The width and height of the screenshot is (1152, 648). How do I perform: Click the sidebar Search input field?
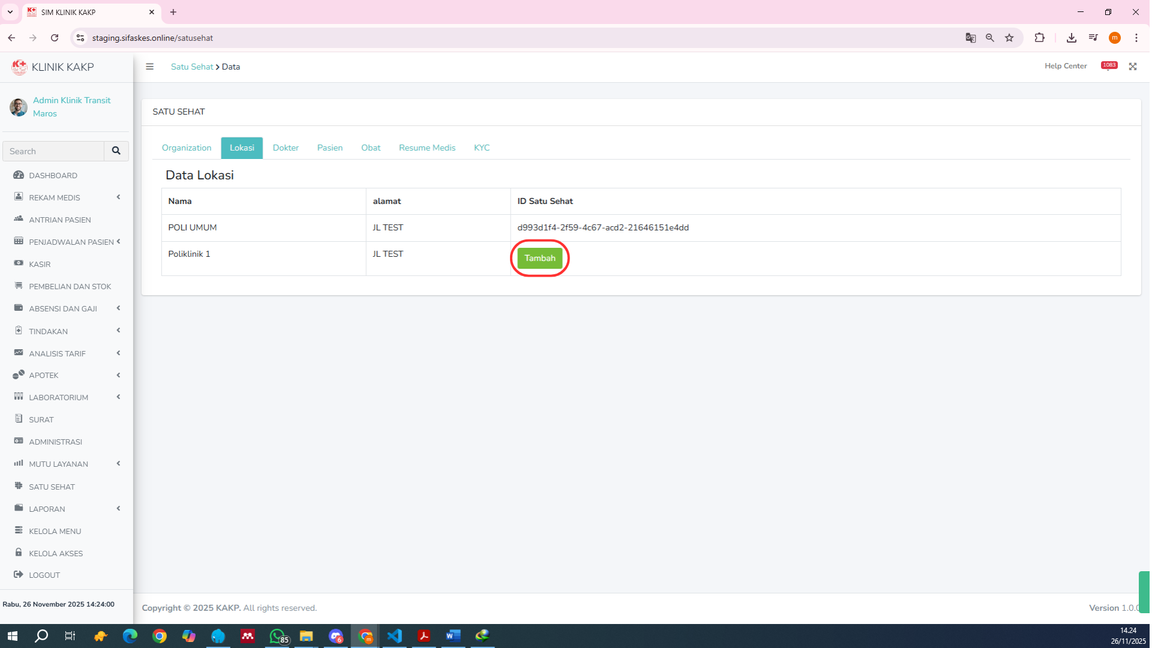point(54,151)
